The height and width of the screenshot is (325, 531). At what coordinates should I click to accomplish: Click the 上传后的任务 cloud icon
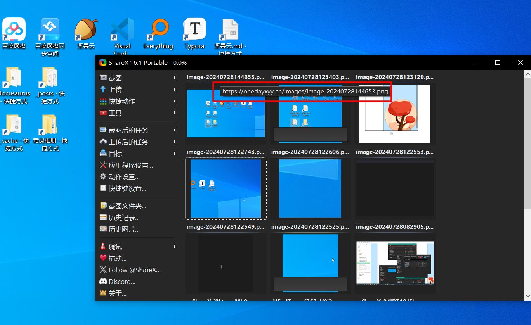click(x=103, y=142)
